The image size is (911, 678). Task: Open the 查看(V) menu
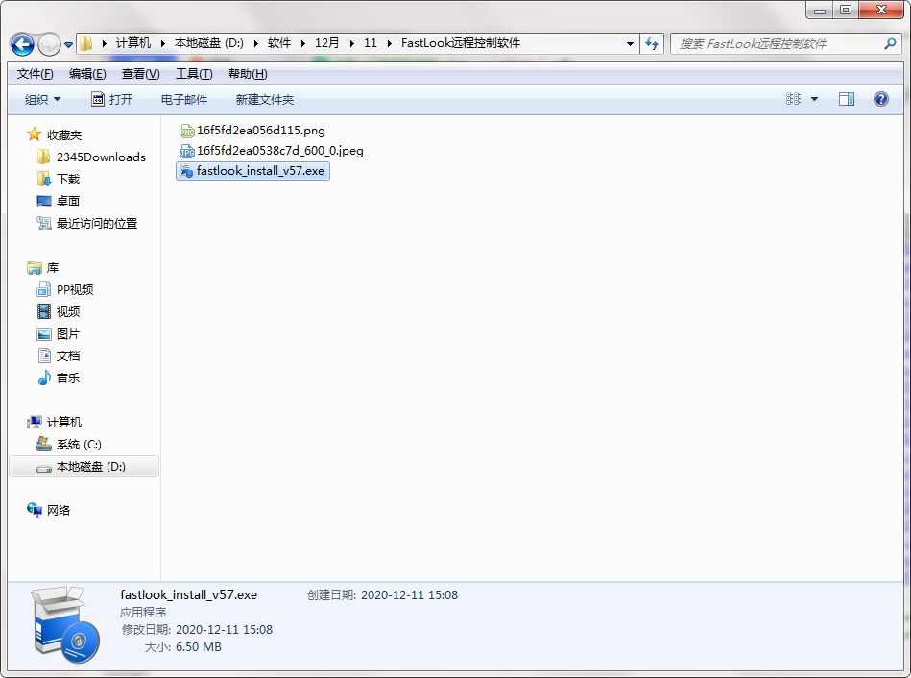click(140, 74)
